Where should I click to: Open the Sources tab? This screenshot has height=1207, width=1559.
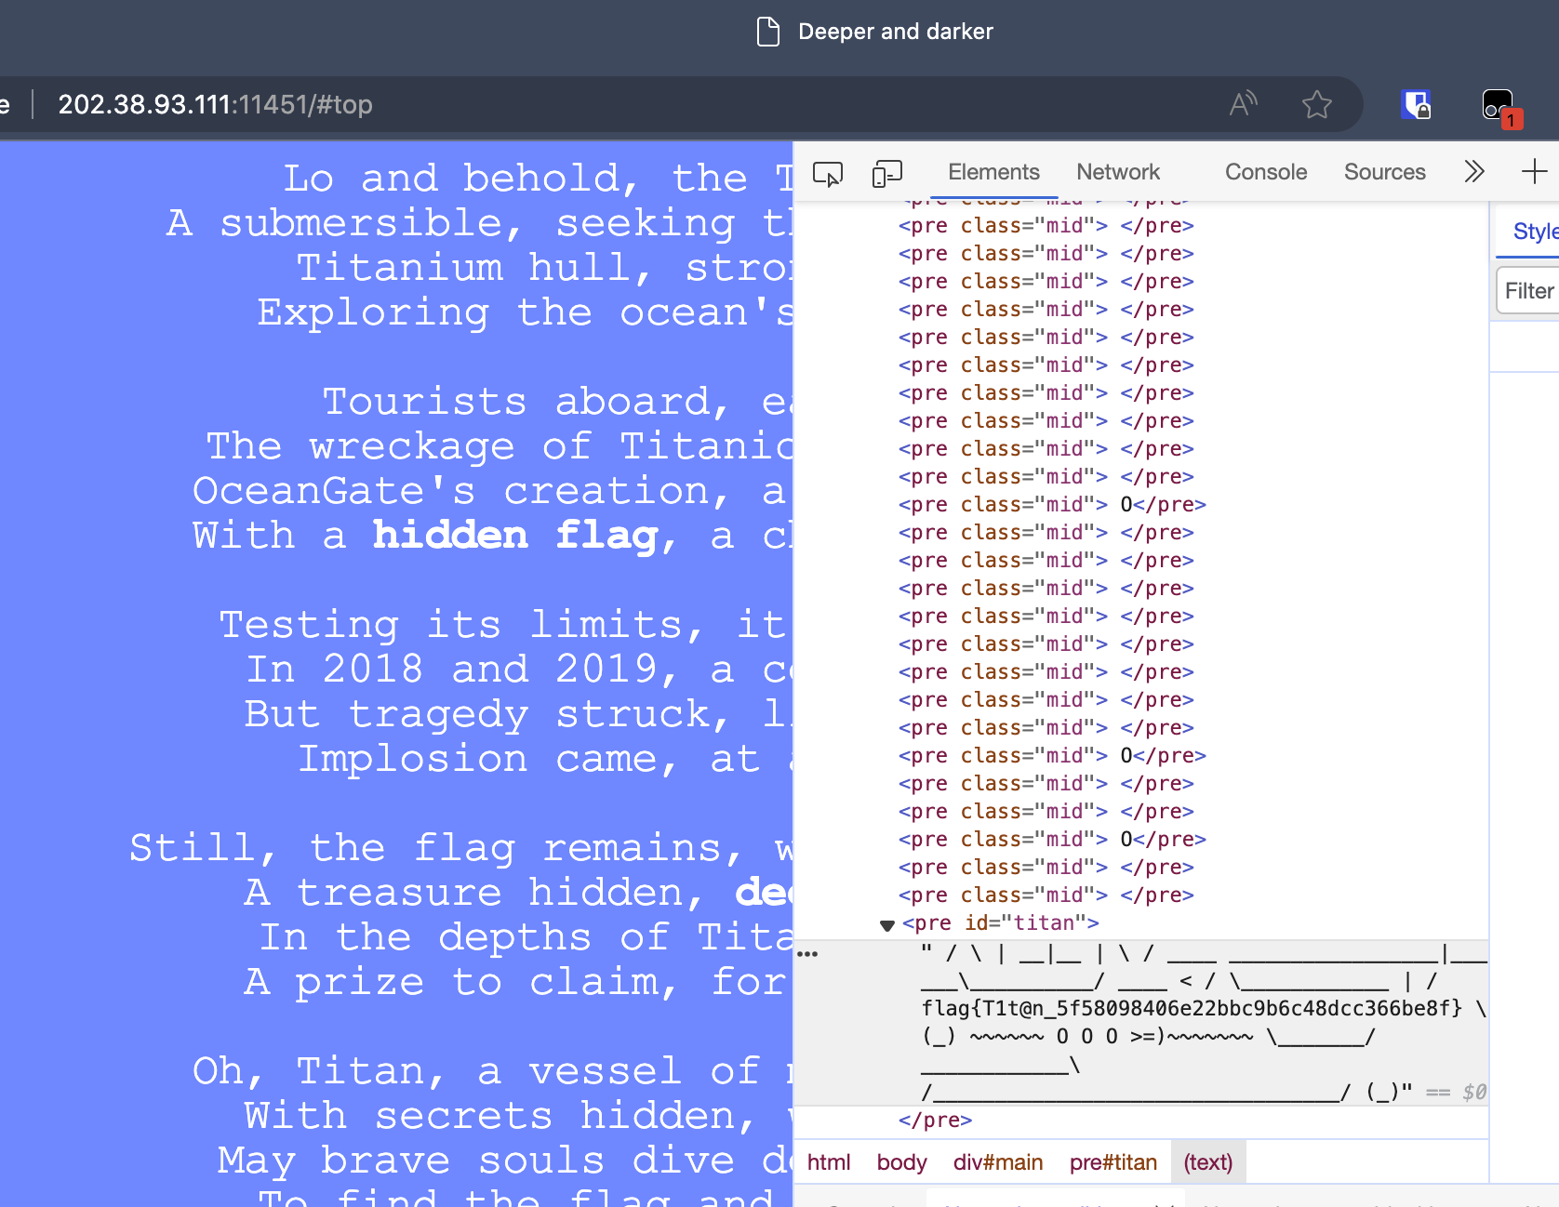[1384, 172]
